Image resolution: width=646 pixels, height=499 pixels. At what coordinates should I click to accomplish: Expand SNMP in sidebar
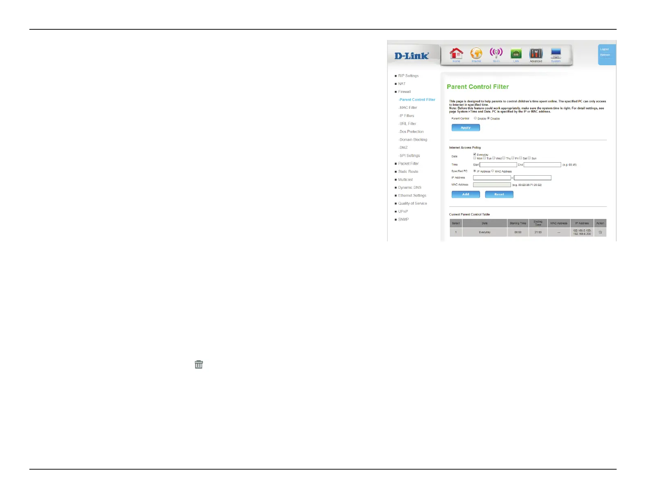click(x=403, y=220)
